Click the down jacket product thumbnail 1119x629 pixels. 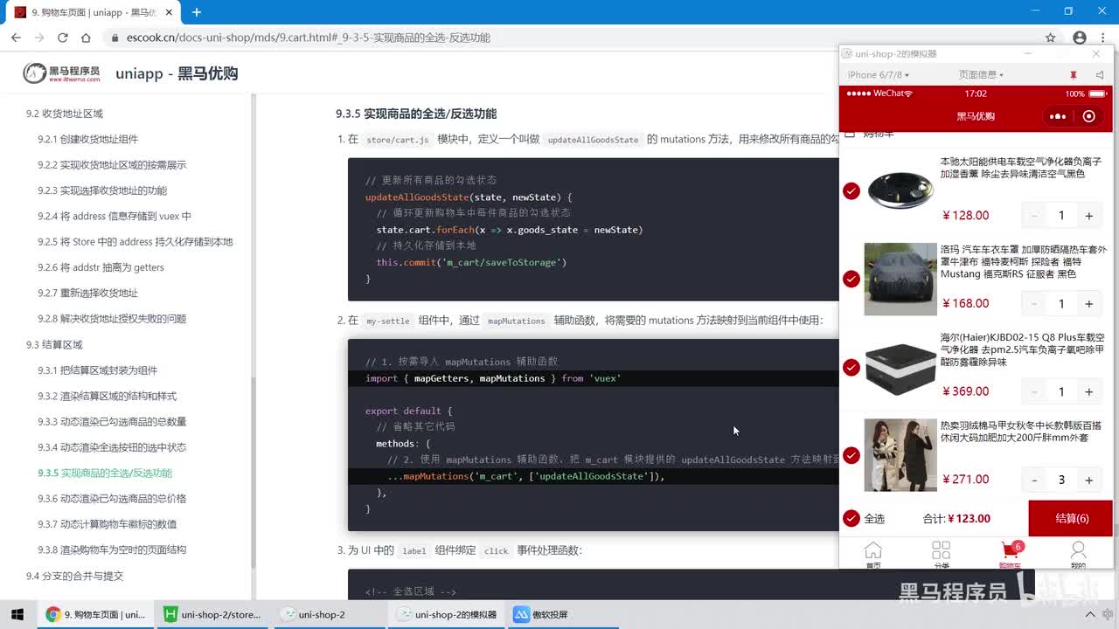click(900, 455)
